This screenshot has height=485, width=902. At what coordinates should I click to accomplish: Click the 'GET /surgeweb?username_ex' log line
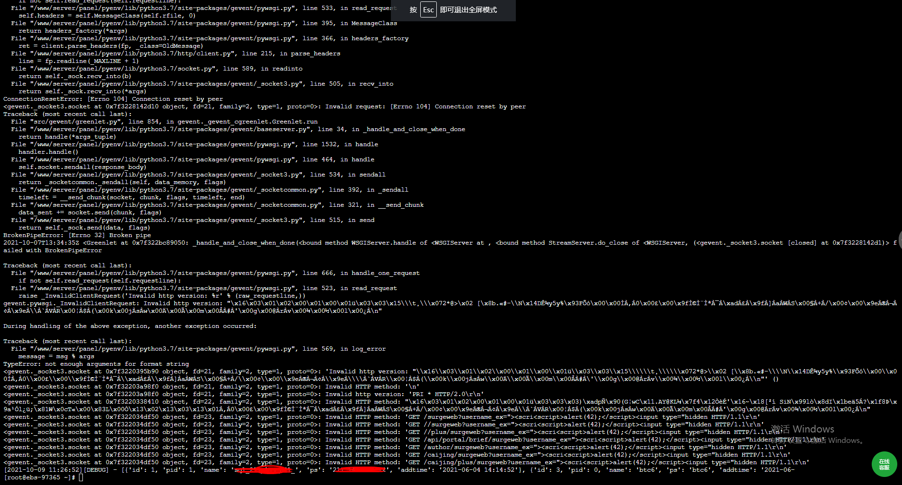[382, 417]
